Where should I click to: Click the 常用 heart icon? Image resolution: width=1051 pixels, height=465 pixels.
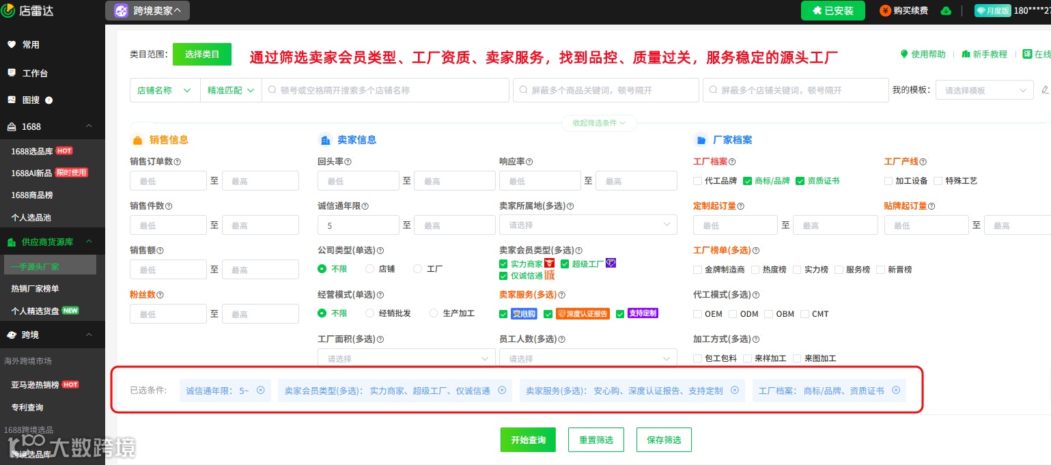[12, 44]
